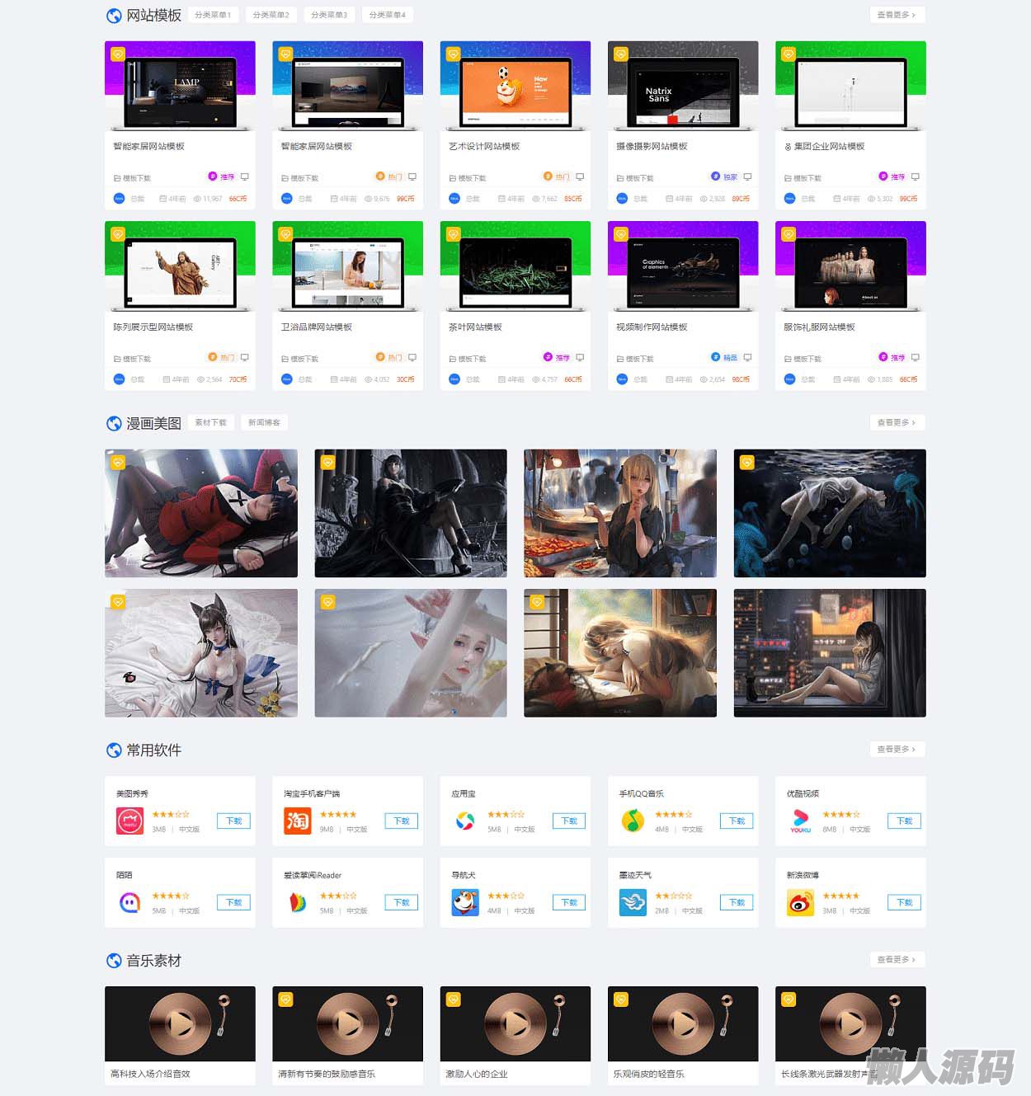Screen dimensions: 1031x1096
Task: Click the monitor icon on 视频制作网站模板 card
Action: coord(747,357)
